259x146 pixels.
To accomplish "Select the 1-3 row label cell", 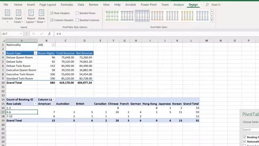I will point(21,108).
